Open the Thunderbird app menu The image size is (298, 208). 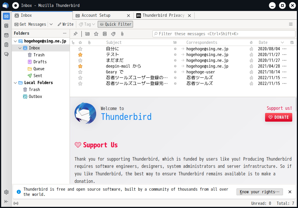point(291,24)
